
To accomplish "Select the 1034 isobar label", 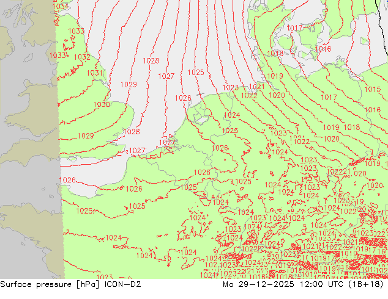I will click(61, 7).
